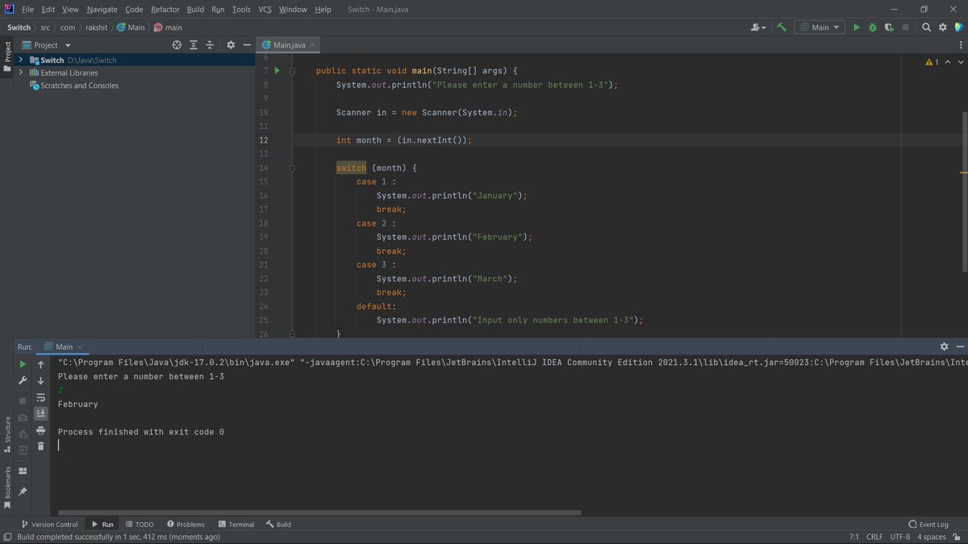Click the line:column 7:1 indicator
The height and width of the screenshot is (544, 968).
click(x=853, y=537)
